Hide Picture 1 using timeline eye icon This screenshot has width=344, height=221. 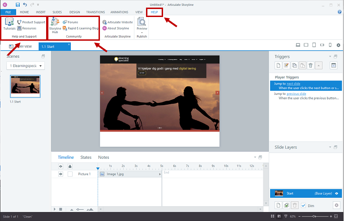click(61, 174)
